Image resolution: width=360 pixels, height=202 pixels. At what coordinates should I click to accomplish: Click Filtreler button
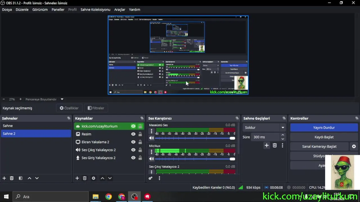point(96,108)
